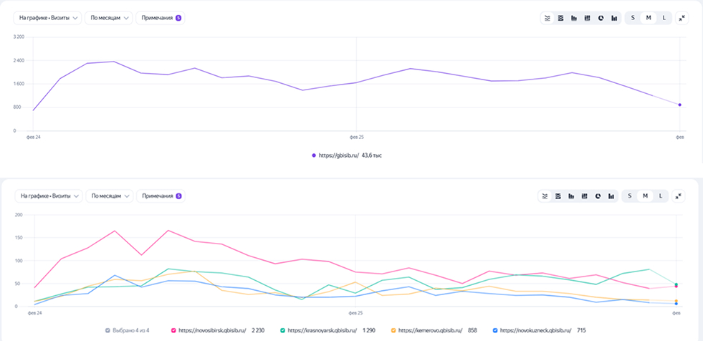The height and width of the screenshot is (341, 703).
Task: Collapse the top chart panel
Action: point(680,18)
